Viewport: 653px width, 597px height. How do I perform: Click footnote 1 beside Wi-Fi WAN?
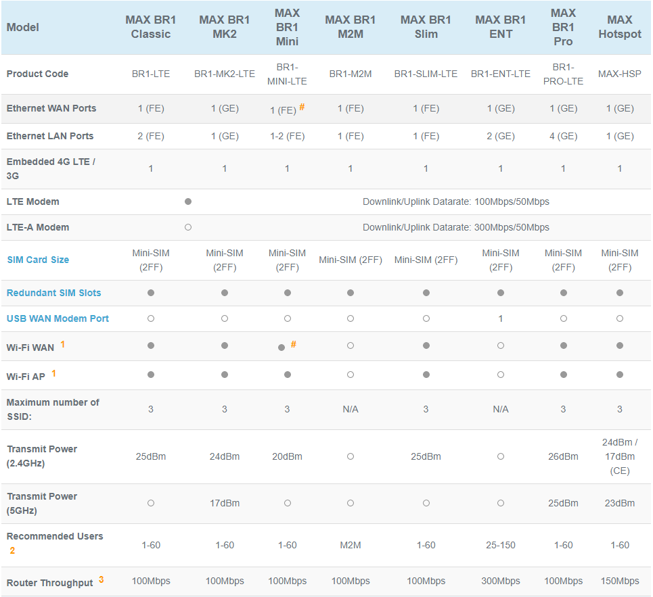[63, 345]
